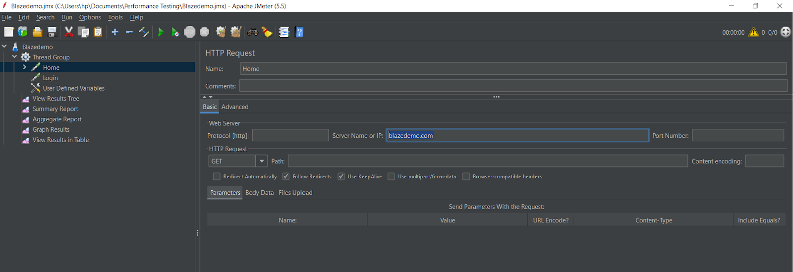The height and width of the screenshot is (272, 793).
Task: Click the Cut scissors icon
Action: tap(69, 32)
